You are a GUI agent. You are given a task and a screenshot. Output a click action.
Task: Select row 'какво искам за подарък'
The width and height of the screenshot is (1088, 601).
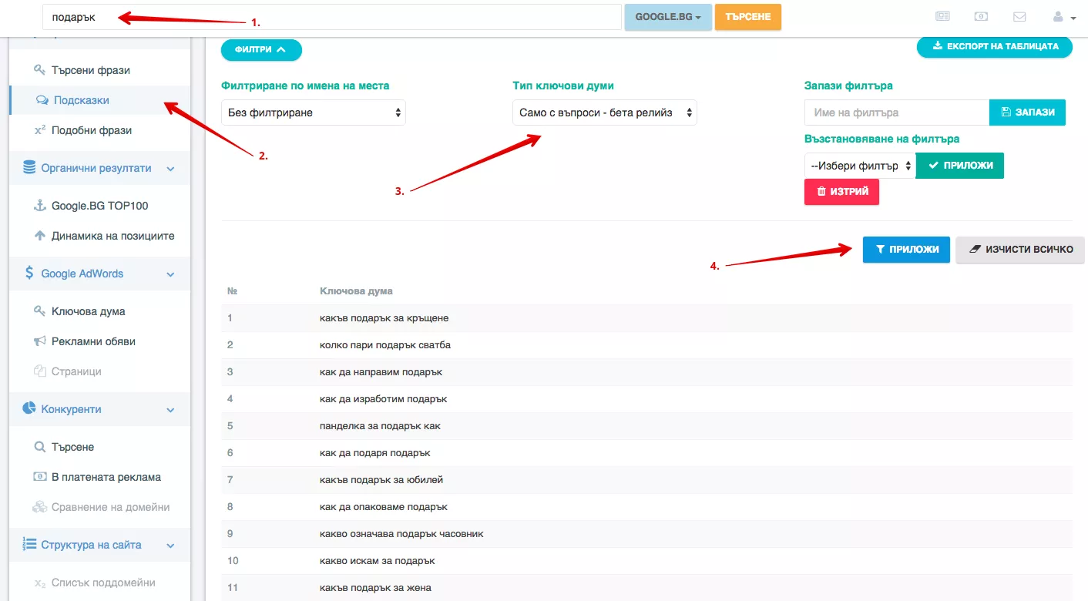click(x=646, y=561)
